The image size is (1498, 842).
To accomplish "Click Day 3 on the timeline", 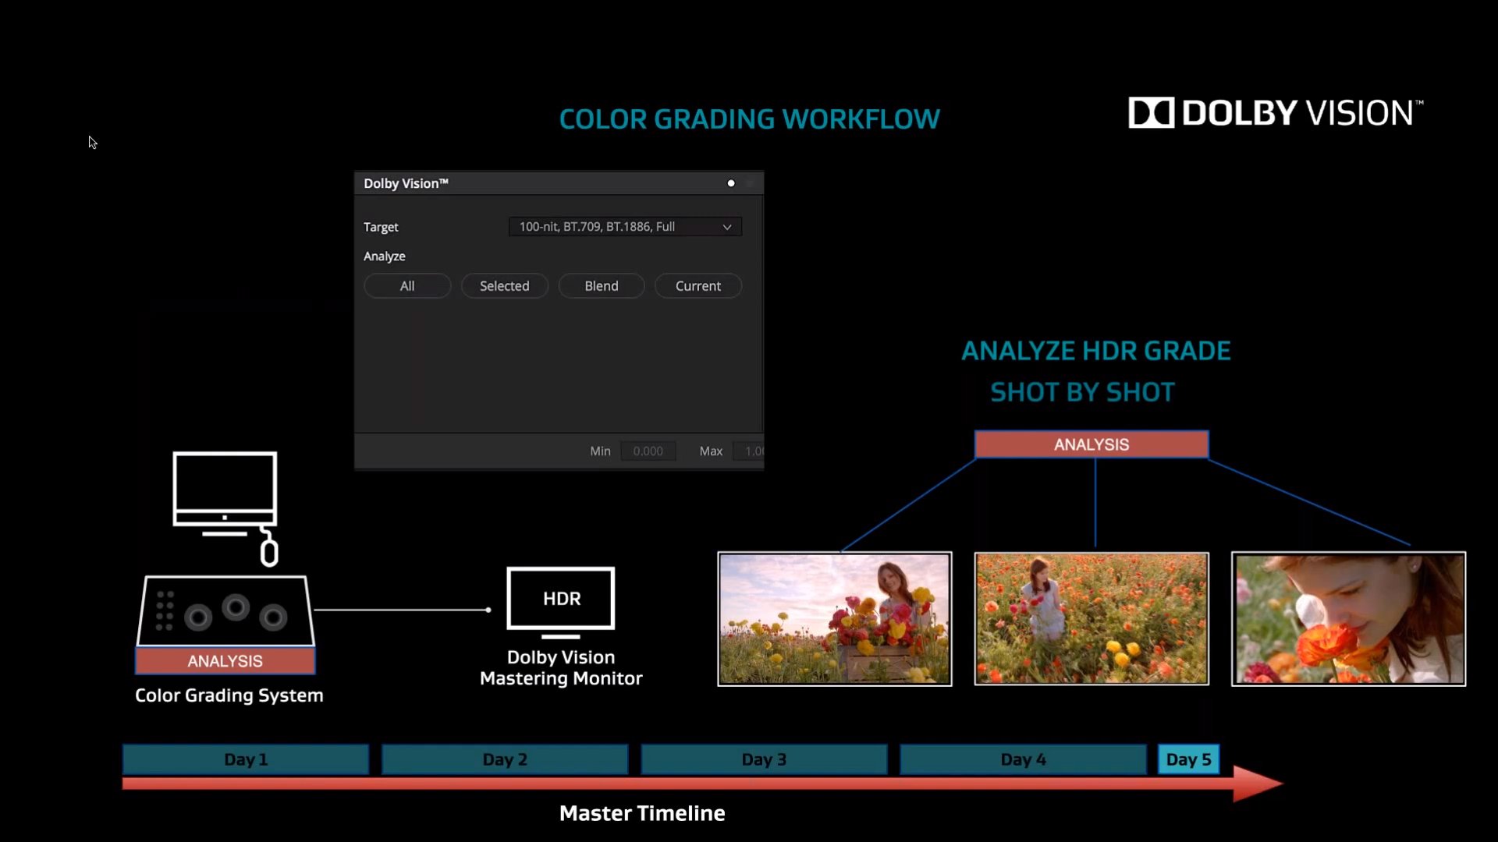I will coord(764,759).
